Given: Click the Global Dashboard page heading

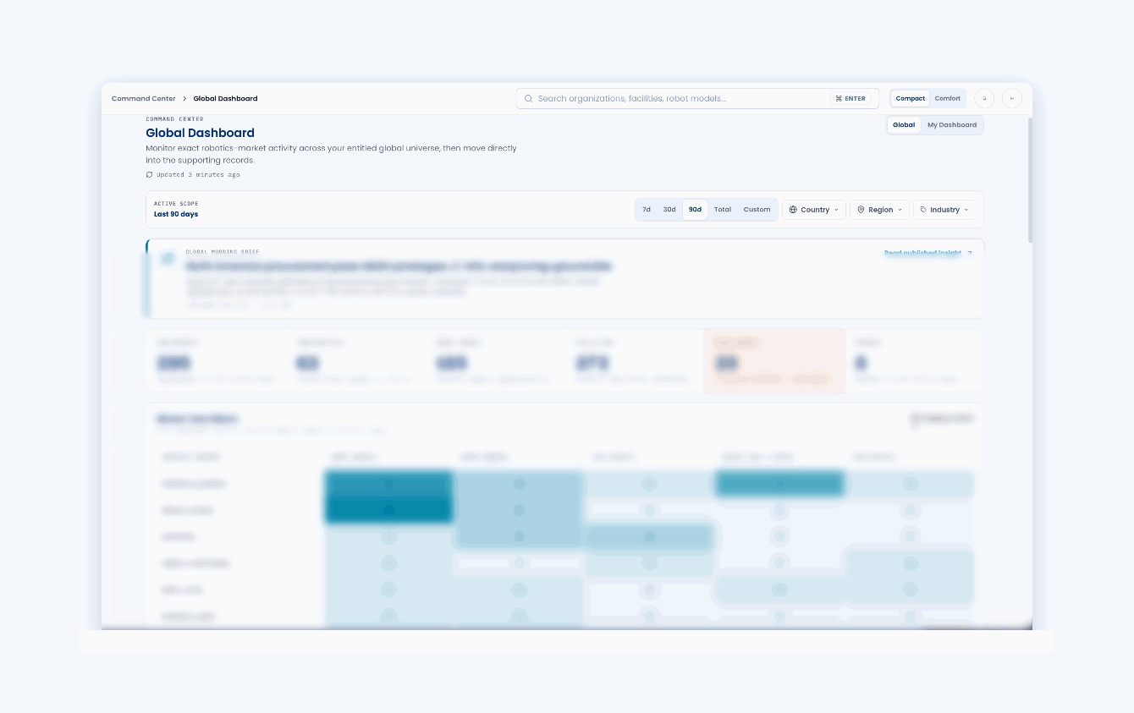Looking at the screenshot, I should click(x=200, y=133).
